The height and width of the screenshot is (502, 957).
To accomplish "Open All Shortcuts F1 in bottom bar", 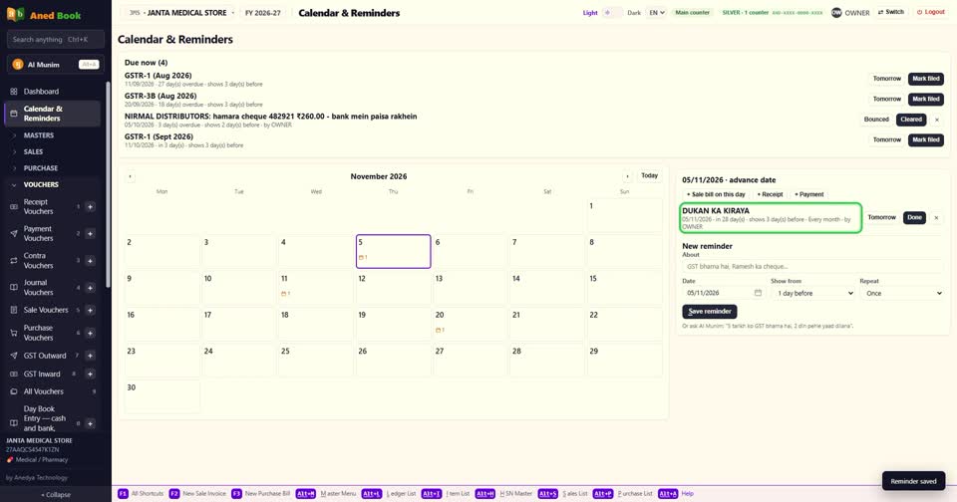I will (141, 494).
